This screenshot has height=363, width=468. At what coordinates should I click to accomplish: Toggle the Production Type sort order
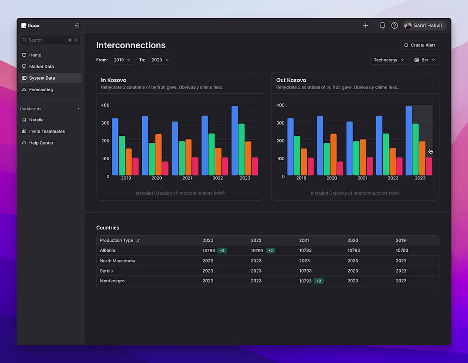coord(137,240)
